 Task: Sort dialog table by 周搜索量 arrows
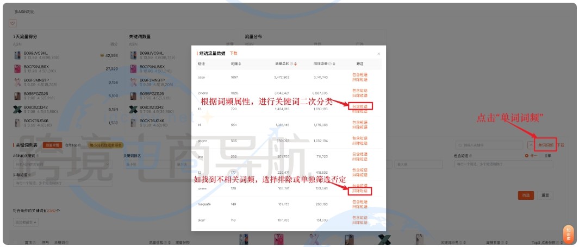pyautogui.click(x=334, y=64)
